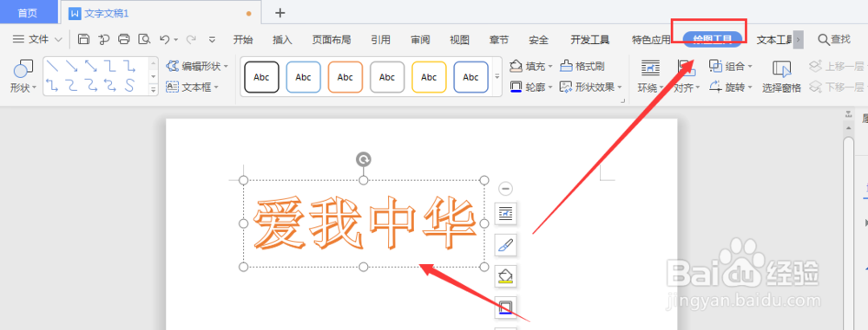This screenshot has width=868, height=330.
Task: Click the Save icon in quick access toolbar
Action: pyautogui.click(x=83, y=39)
